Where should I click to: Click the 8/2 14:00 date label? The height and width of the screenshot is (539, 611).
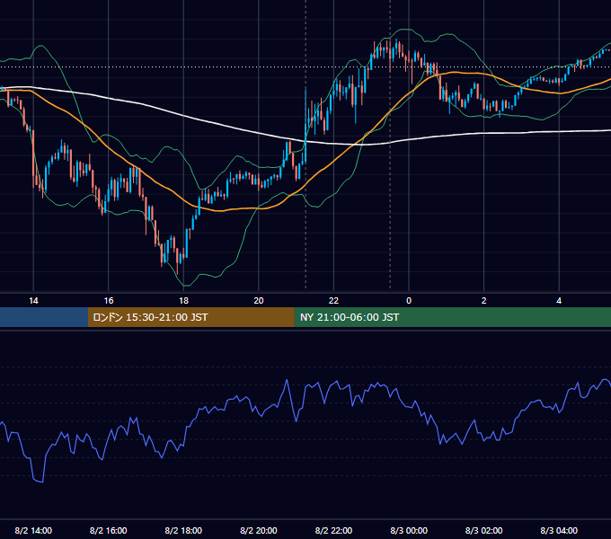point(33,530)
